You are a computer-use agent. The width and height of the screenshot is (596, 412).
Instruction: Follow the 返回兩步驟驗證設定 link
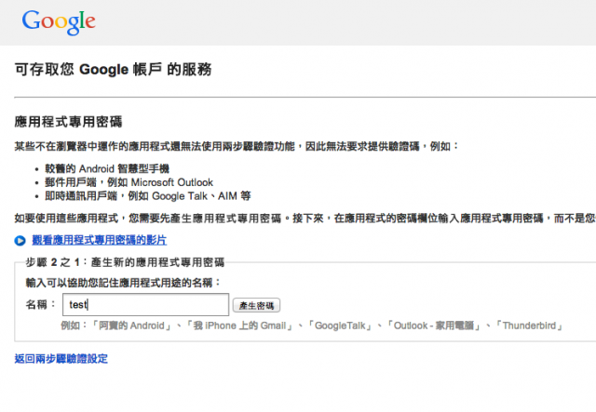click(61, 358)
